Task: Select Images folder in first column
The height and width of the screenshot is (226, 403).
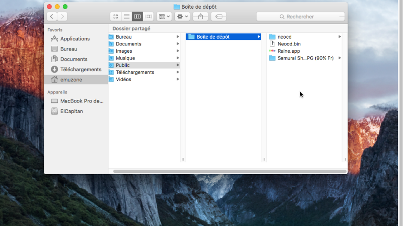Action: (144, 51)
